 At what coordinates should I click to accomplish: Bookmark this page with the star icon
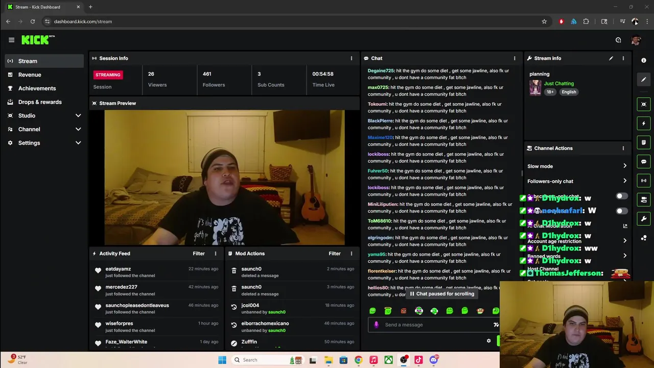(x=544, y=21)
